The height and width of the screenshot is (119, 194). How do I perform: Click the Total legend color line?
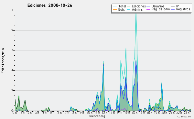point(115,6)
